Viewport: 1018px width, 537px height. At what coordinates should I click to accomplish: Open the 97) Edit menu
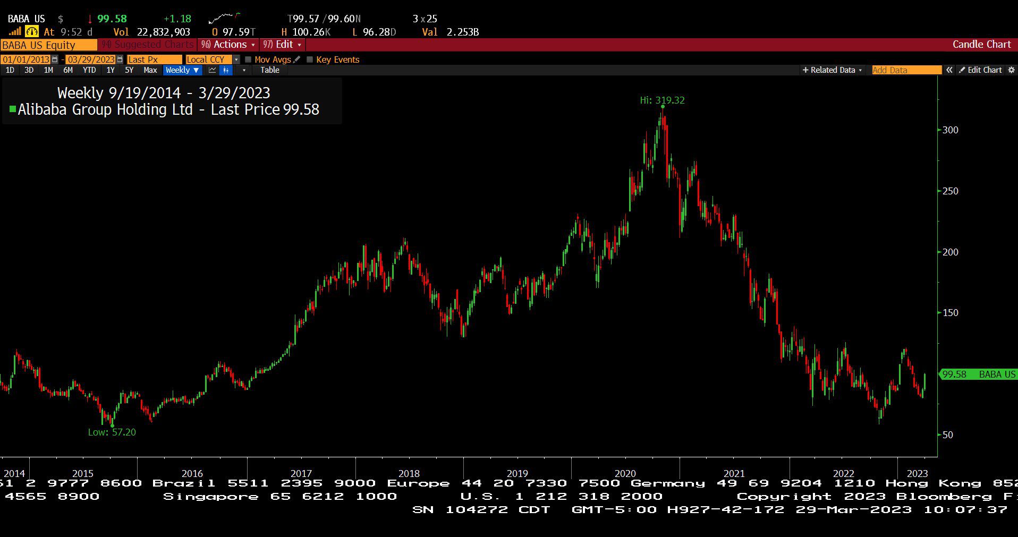(282, 45)
